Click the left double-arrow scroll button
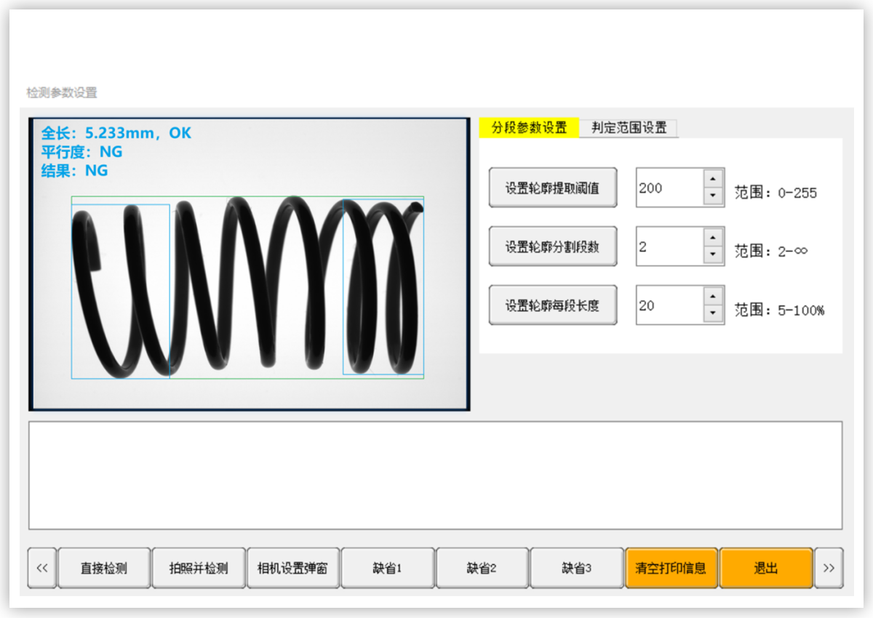This screenshot has height=618, width=873. pyautogui.click(x=41, y=568)
